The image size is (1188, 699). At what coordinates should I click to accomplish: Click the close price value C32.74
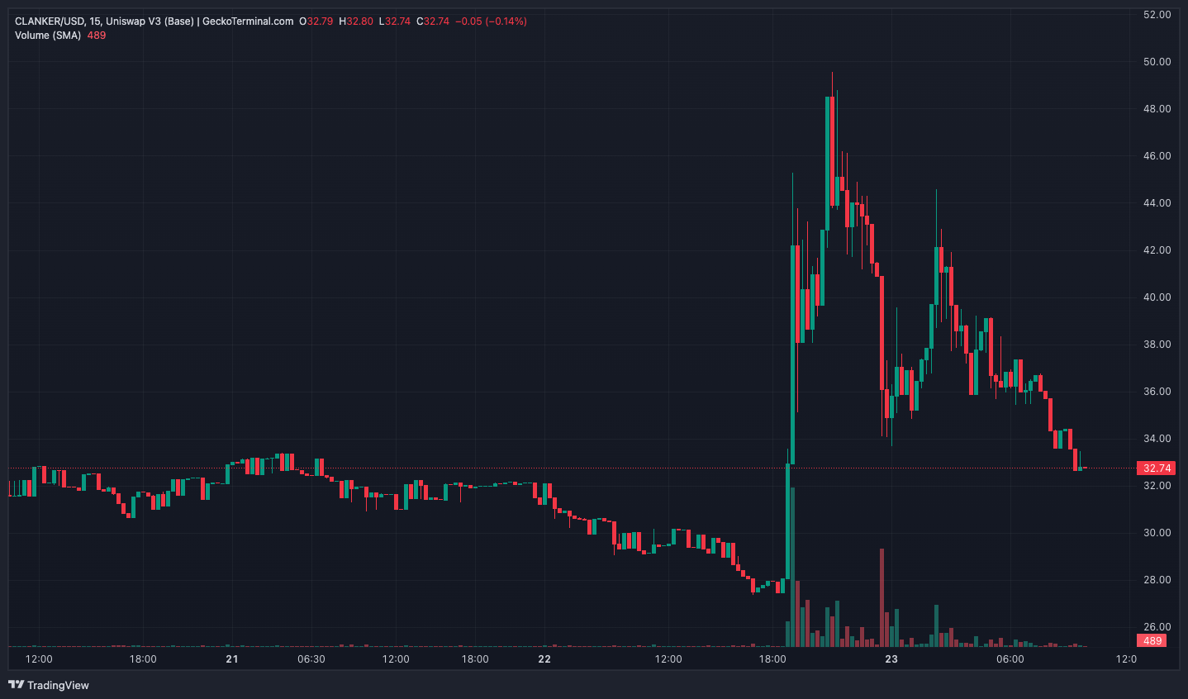click(433, 21)
